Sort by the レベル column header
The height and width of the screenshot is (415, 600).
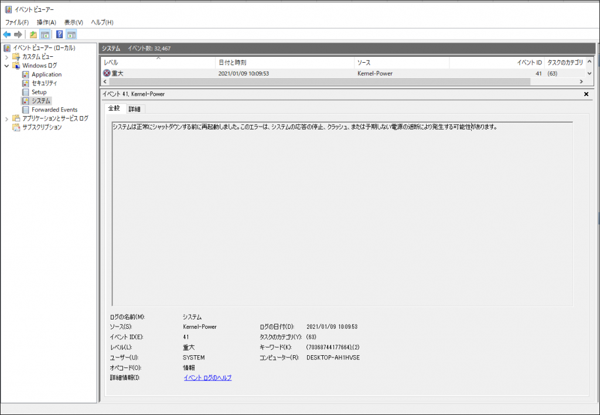(x=158, y=62)
